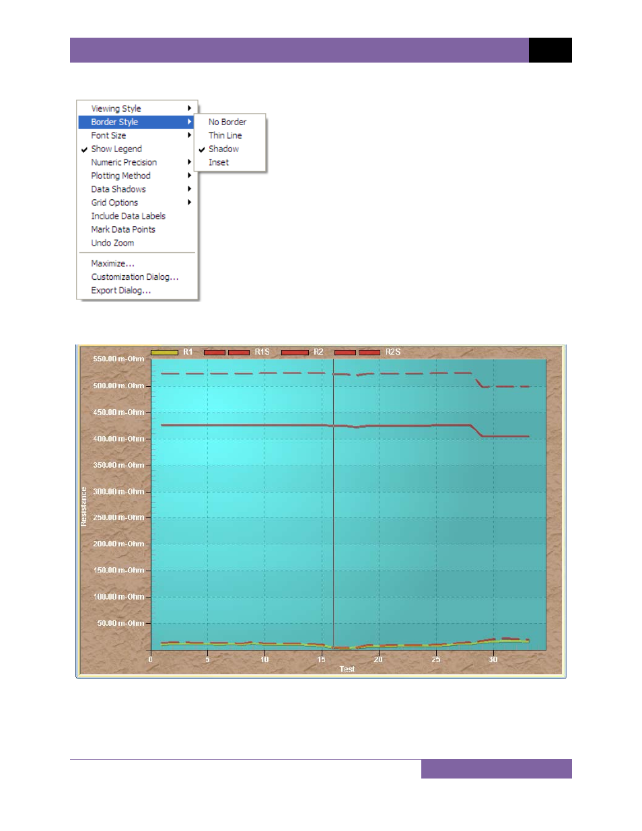
Task: Open the Customization Dialog...
Action: [x=137, y=277]
